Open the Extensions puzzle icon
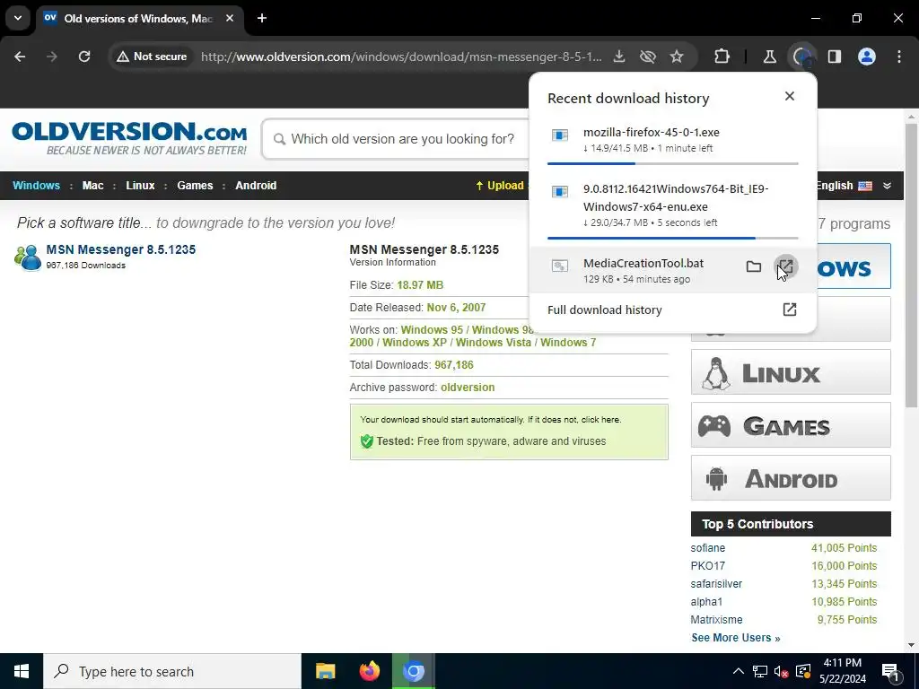The width and height of the screenshot is (919, 689). point(722,57)
